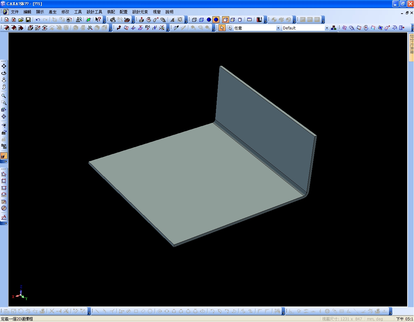Image resolution: width=414 pixels, height=322 pixels.
Task: Click the configuration tree hierarchy icon
Action: pos(334,28)
